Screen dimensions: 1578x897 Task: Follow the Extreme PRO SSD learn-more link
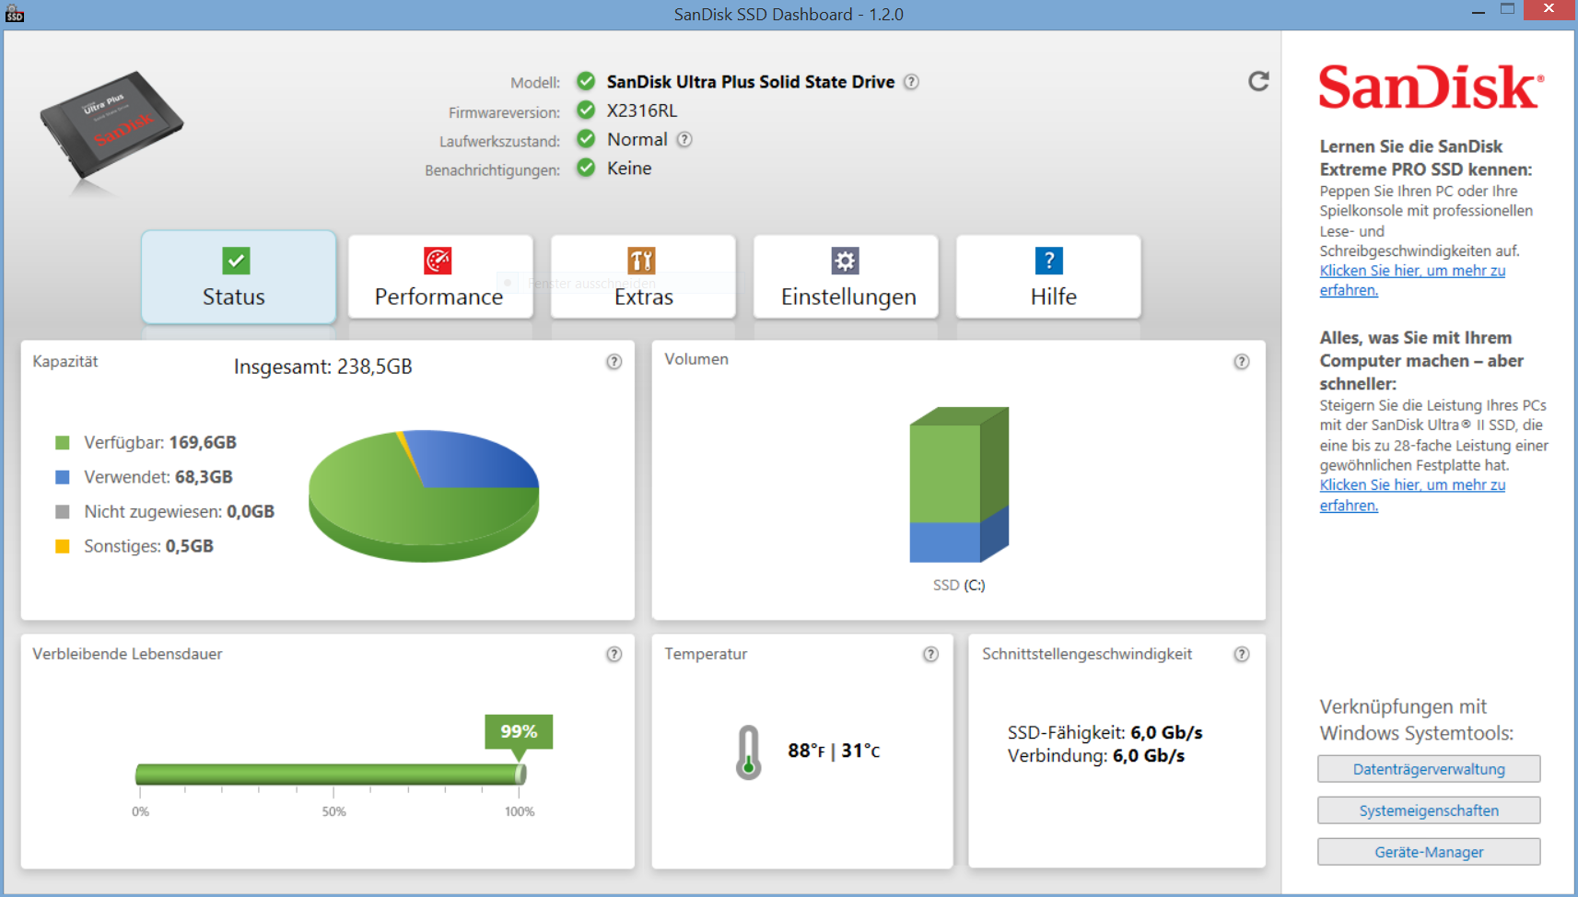coord(1411,271)
